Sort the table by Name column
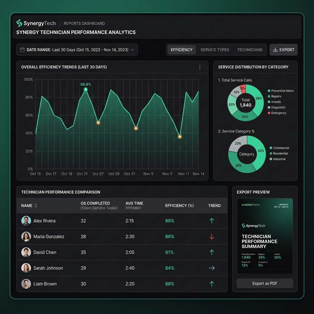Screen dimensions: 314x314 29,205
